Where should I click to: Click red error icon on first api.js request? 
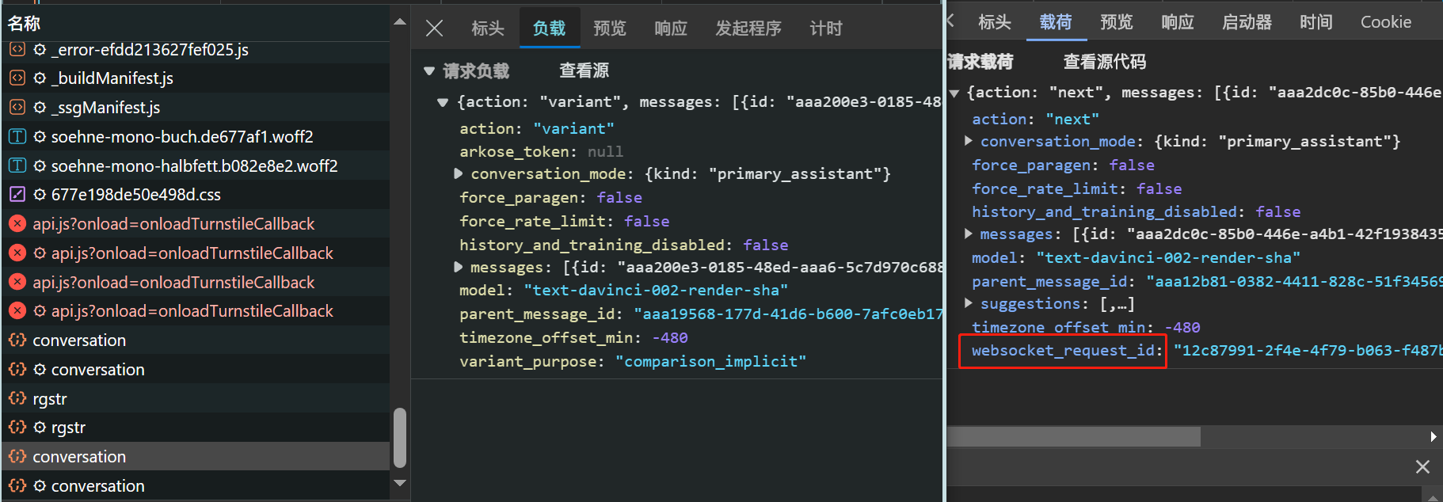tap(17, 224)
